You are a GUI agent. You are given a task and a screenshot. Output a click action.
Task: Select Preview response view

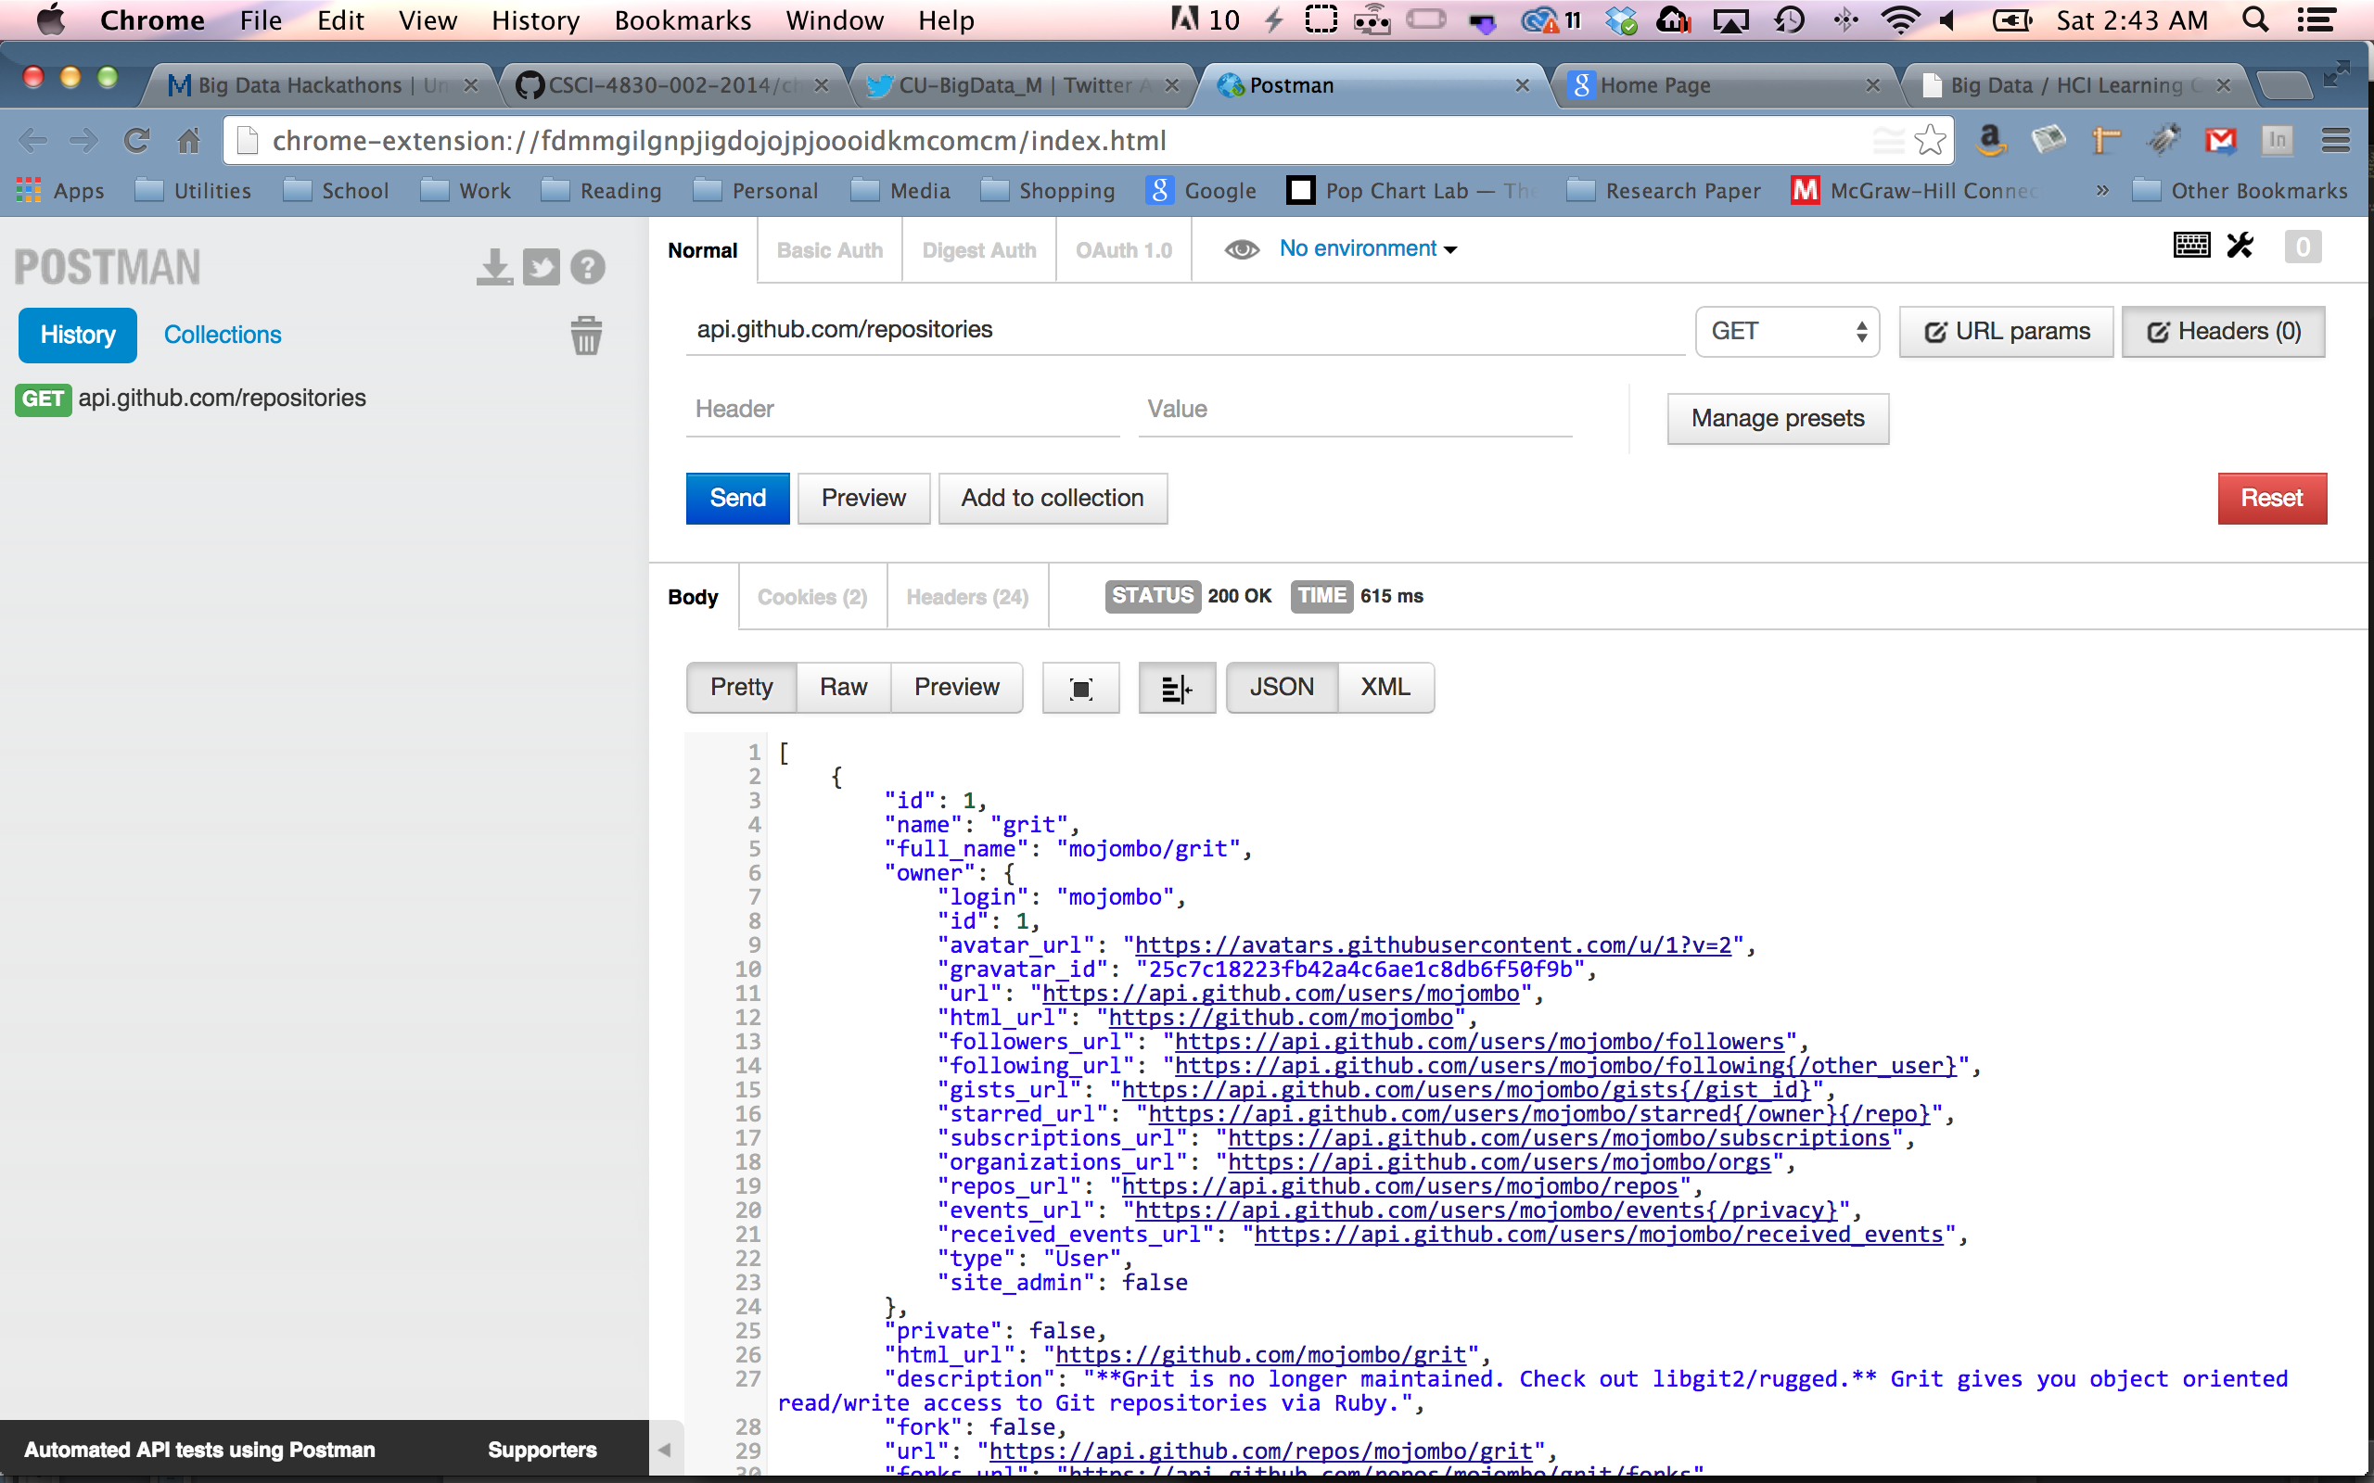point(956,688)
